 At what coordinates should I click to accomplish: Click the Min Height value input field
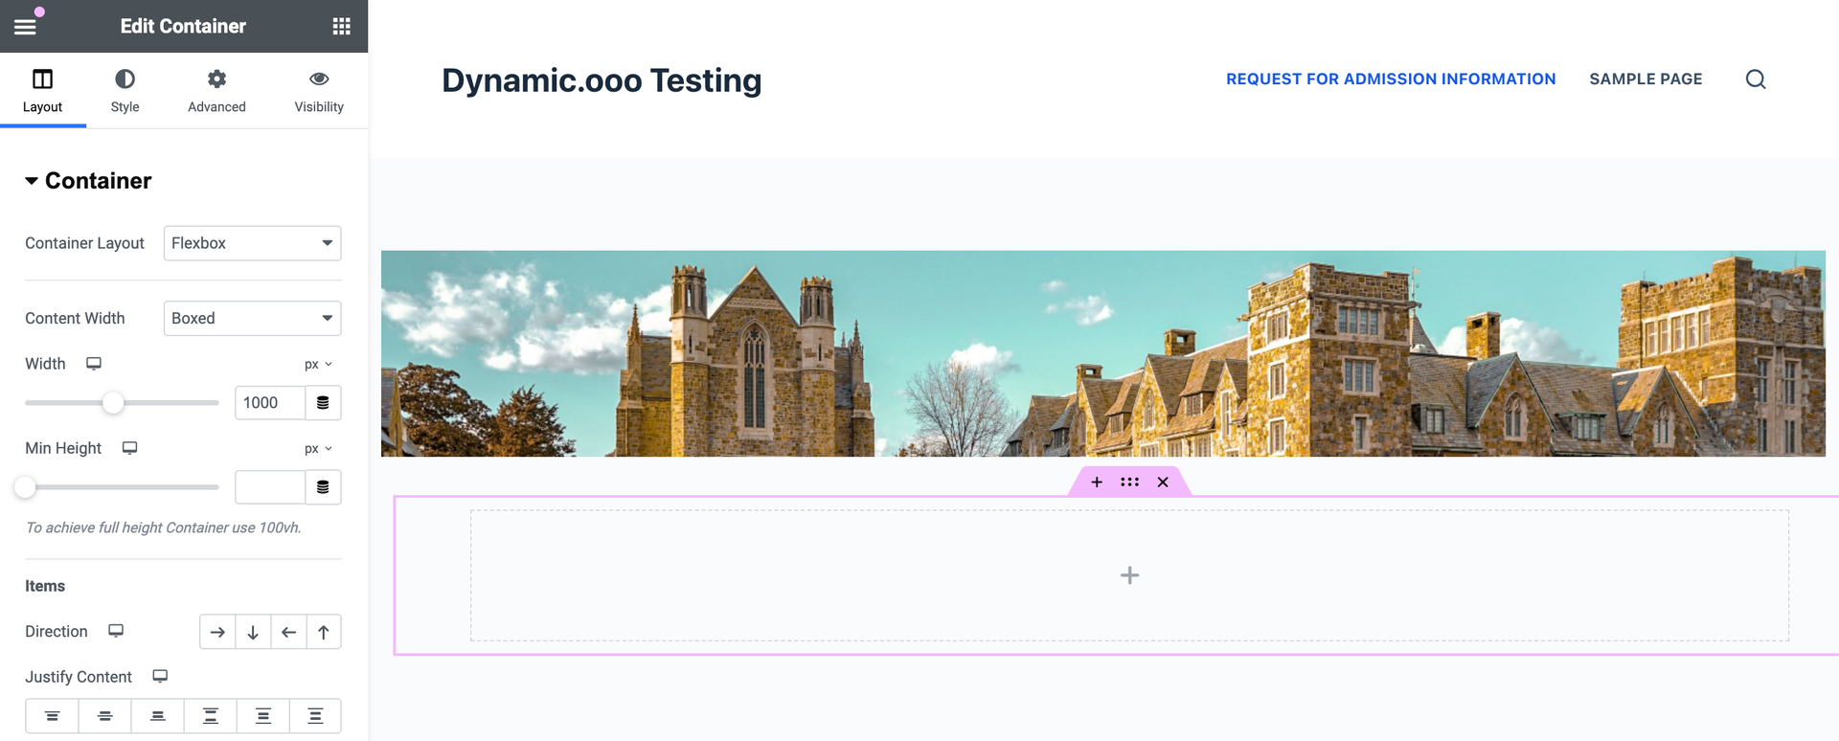269,487
